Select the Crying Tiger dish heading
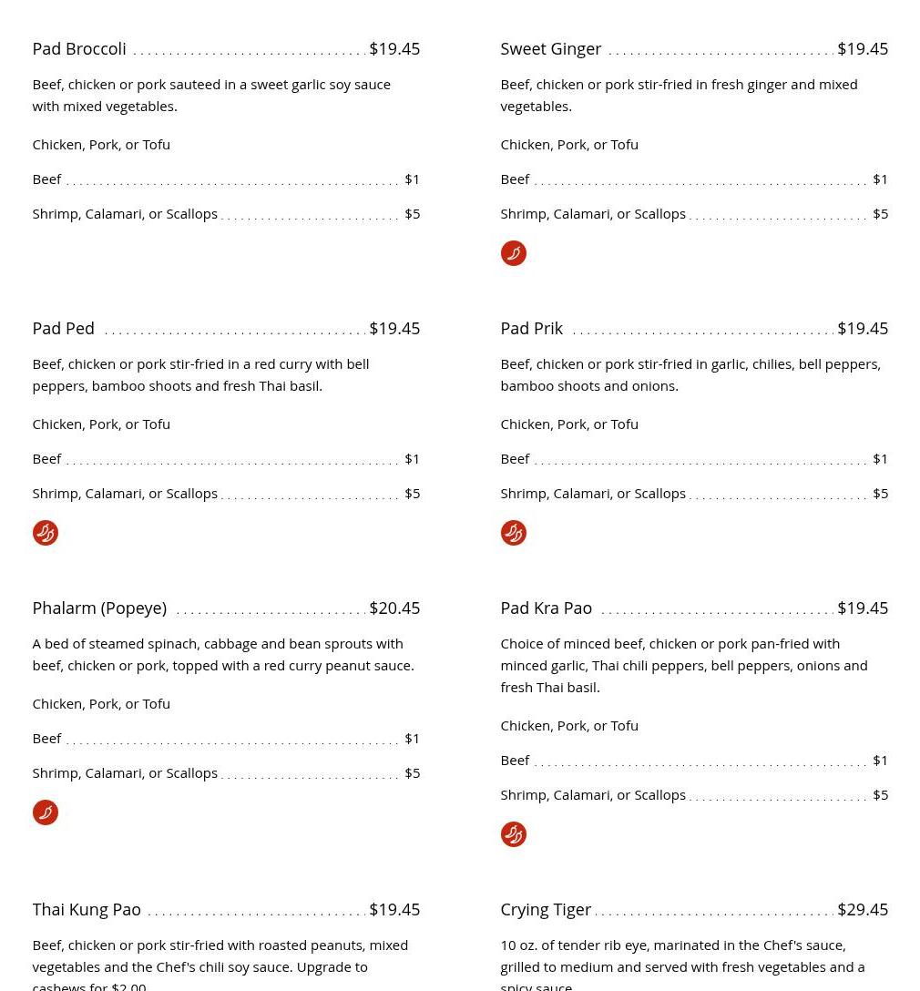Screen dimensions: 920x991 [x=546, y=910]
